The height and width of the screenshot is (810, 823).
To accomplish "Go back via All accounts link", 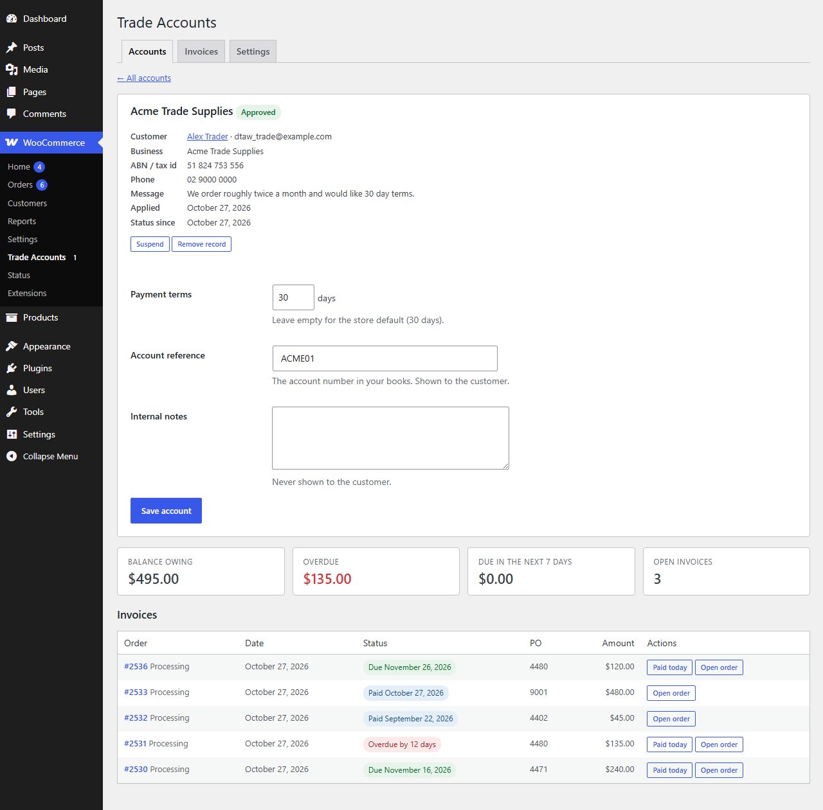I will (144, 78).
